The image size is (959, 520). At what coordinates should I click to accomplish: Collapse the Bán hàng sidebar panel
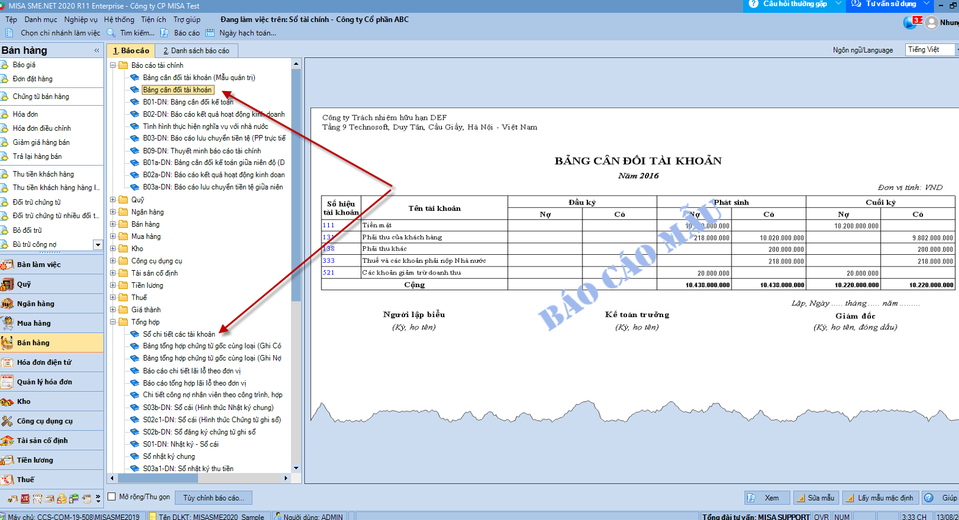tap(97, 51)
